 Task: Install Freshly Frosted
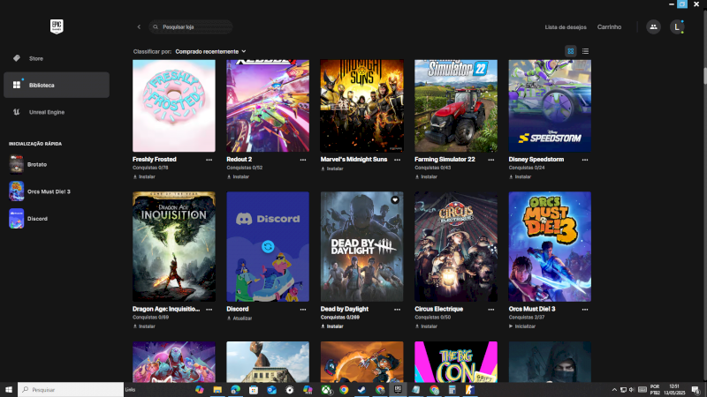coord(144,177)
